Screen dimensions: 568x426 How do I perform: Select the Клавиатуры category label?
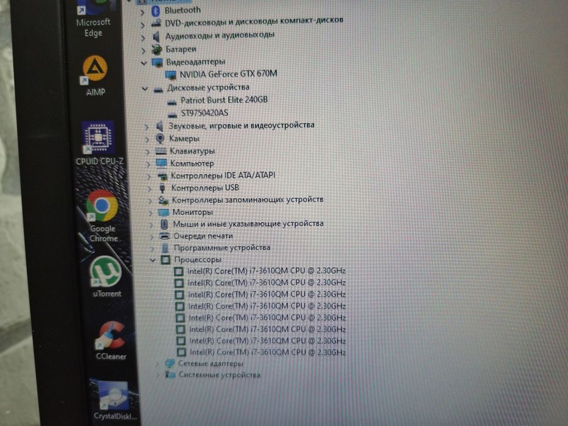tap(192, 151)
